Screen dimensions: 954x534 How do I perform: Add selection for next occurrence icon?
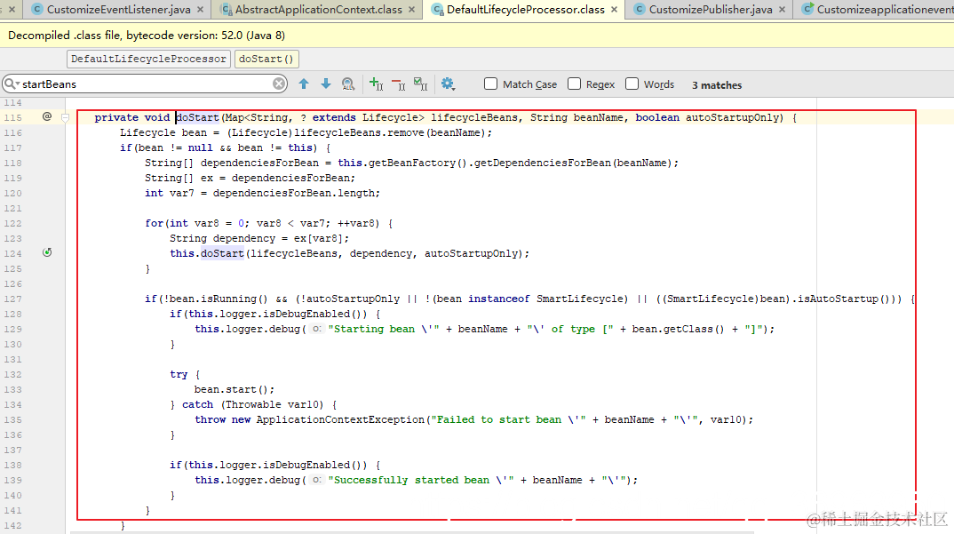point(376,84)
